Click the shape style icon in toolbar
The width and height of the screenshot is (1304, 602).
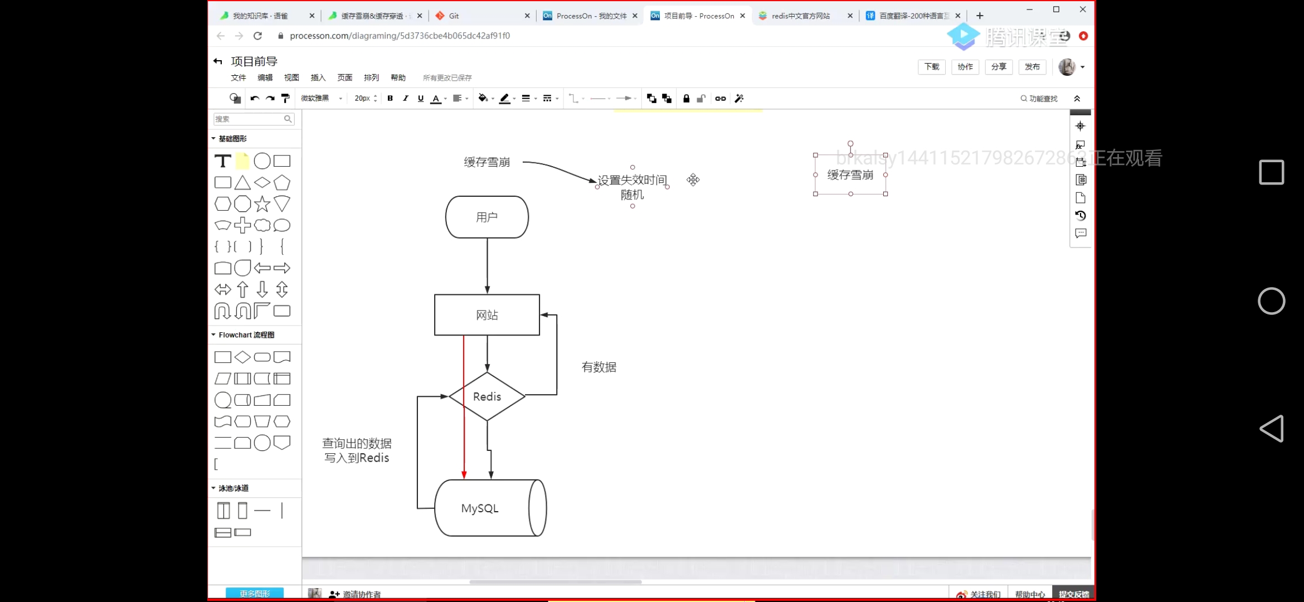point(235,99)
